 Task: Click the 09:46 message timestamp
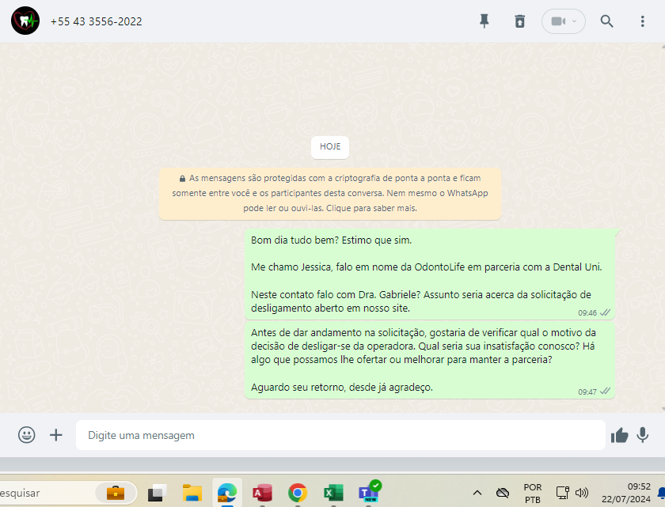587,313
